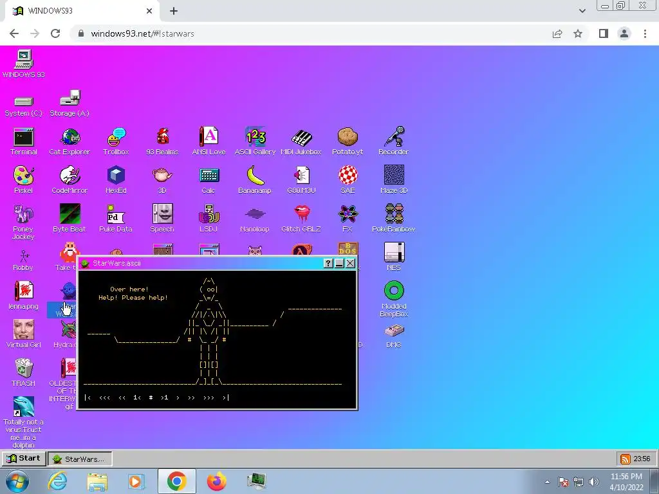
Task: Go back in the browser
Action: [14, 33]
